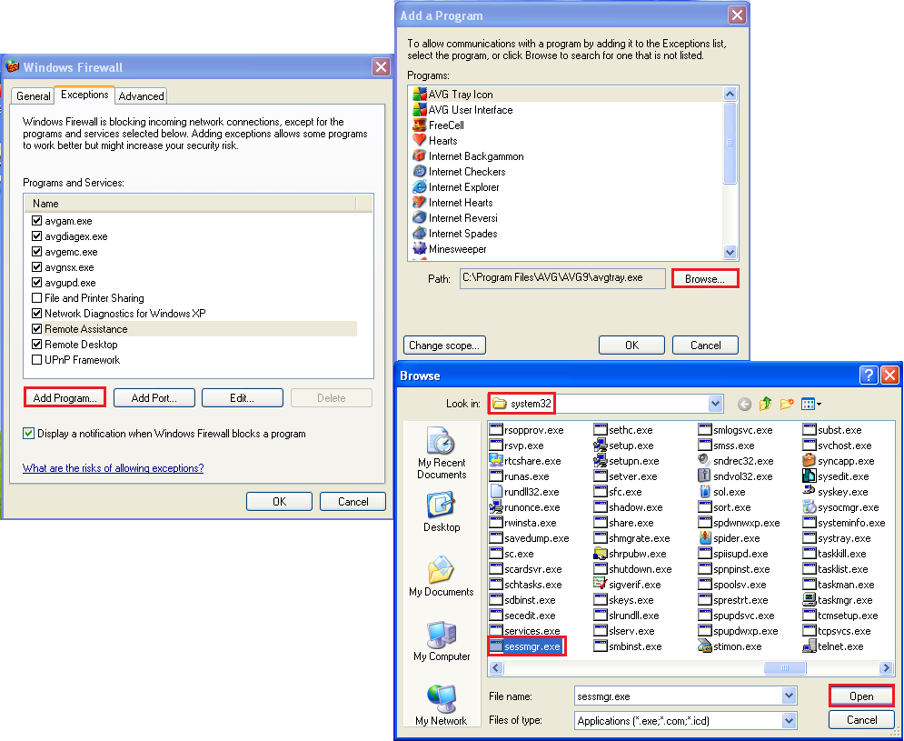Click the File name input field

[678, 696]
